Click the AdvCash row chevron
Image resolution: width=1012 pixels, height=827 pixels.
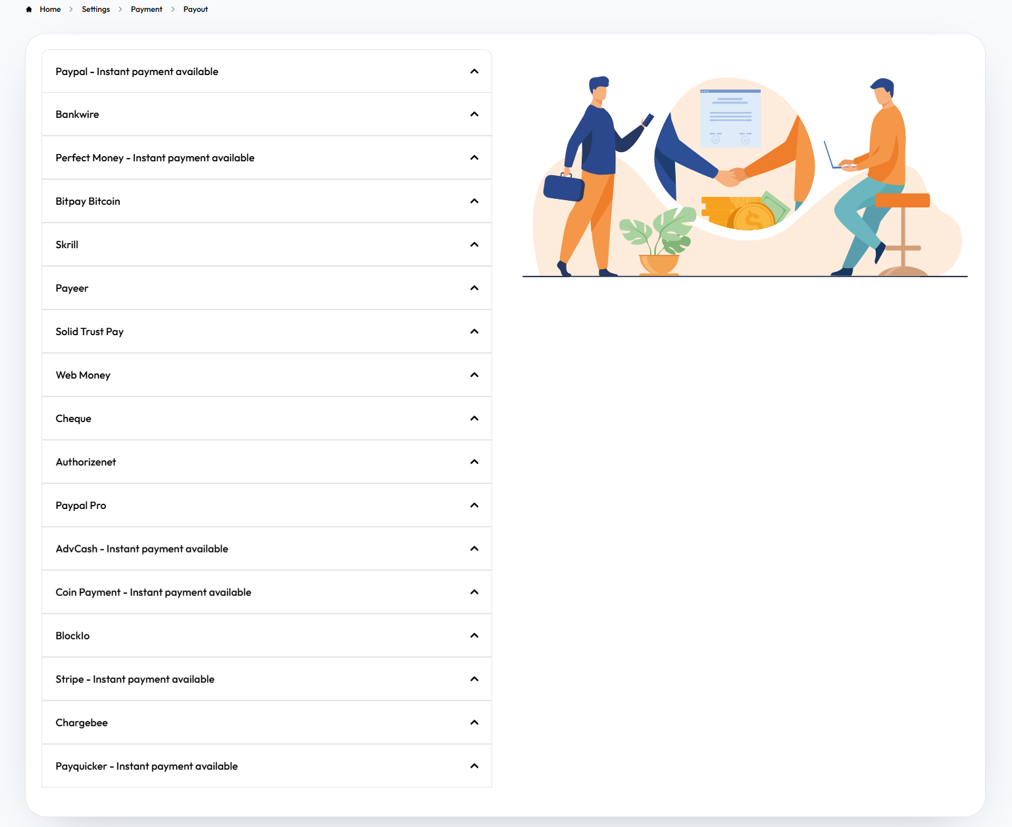[474, 549]
